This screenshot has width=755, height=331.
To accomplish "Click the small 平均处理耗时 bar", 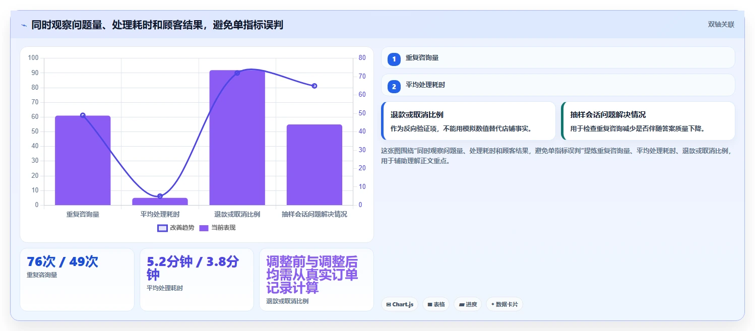I will (160, 202).
